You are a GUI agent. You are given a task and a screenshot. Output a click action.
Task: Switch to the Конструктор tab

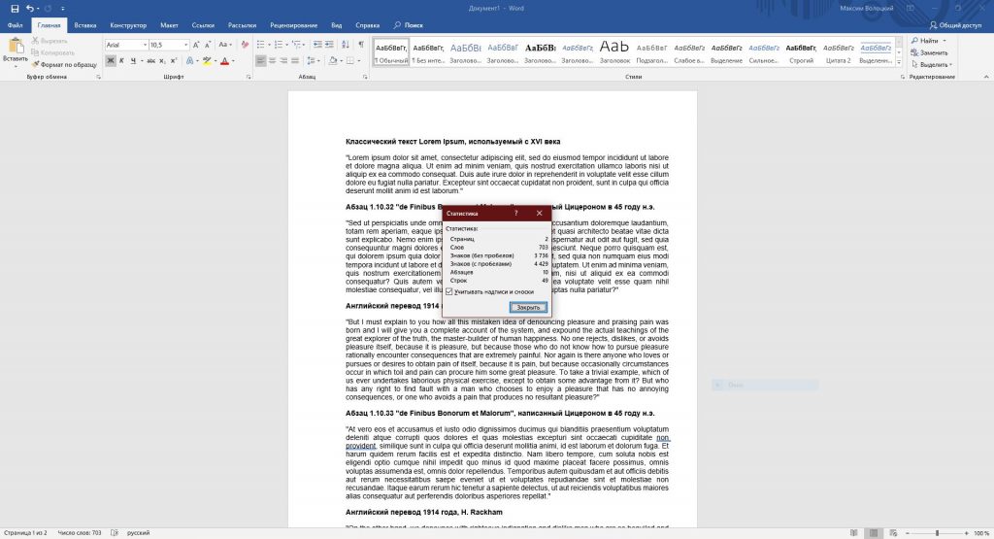point(128,25)
